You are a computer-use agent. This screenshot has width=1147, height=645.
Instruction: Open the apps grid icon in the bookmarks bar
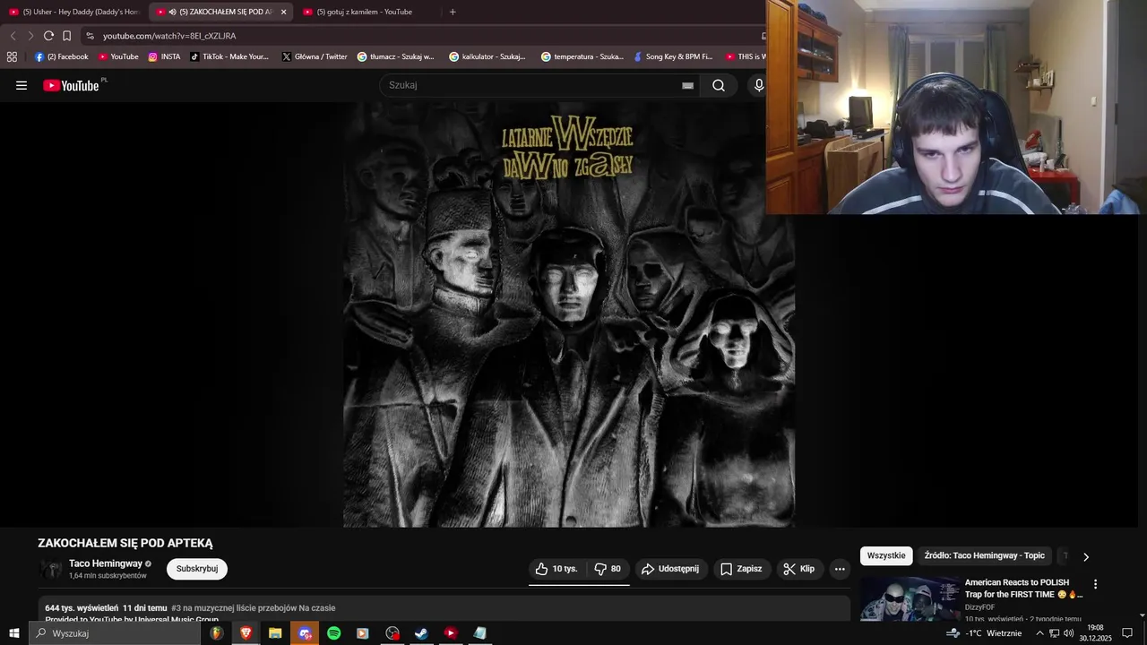12,56
